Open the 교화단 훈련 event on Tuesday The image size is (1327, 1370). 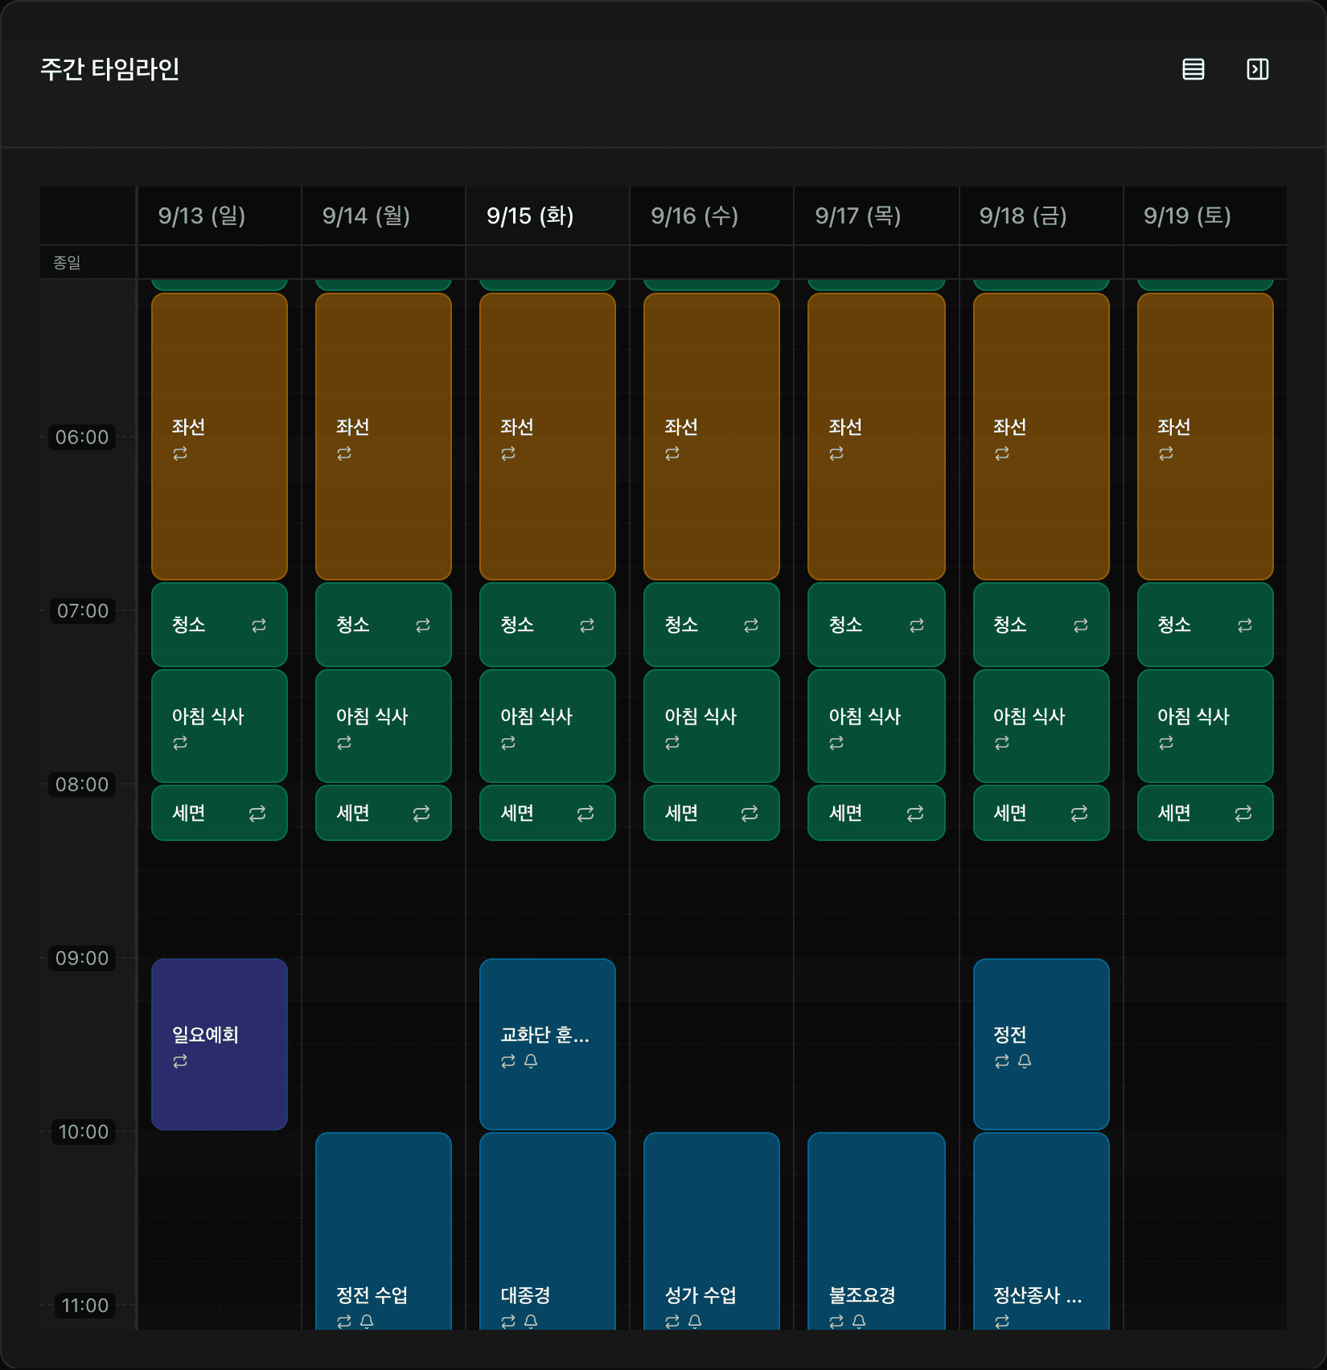[x=548, y=1044]
